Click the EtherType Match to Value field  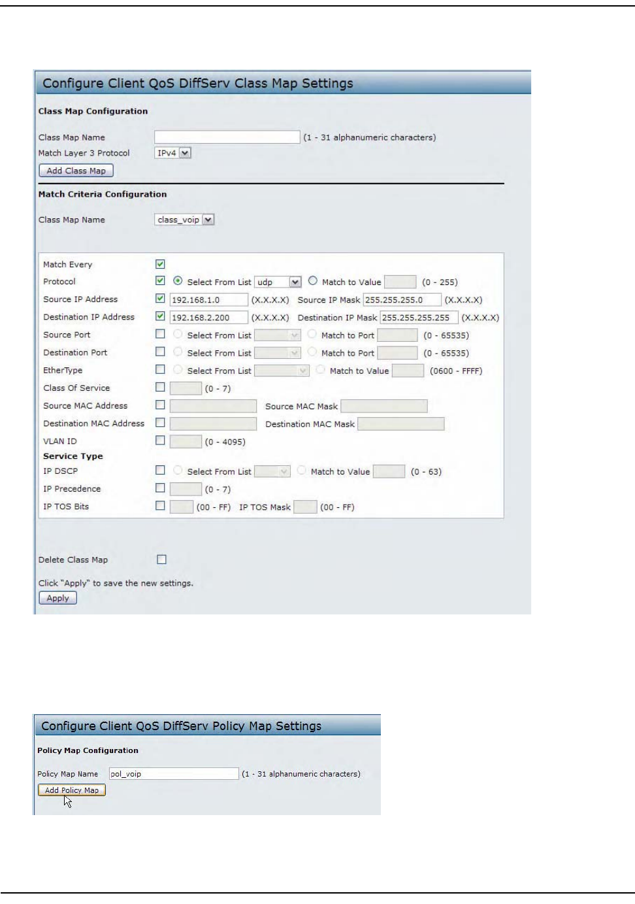pyautogui.click(x=408, y=370)
